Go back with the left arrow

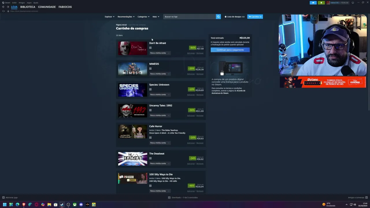(x=3, y=7)
